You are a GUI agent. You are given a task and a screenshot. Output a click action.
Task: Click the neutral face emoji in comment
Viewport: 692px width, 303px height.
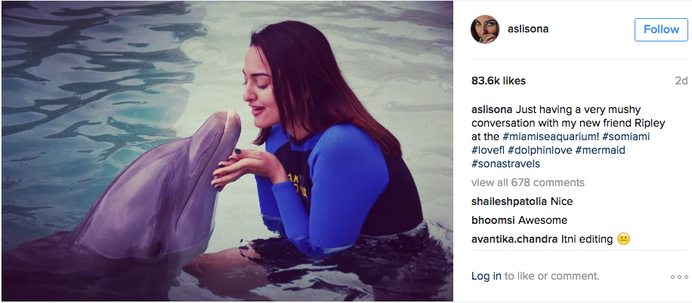tap(623, 239)
